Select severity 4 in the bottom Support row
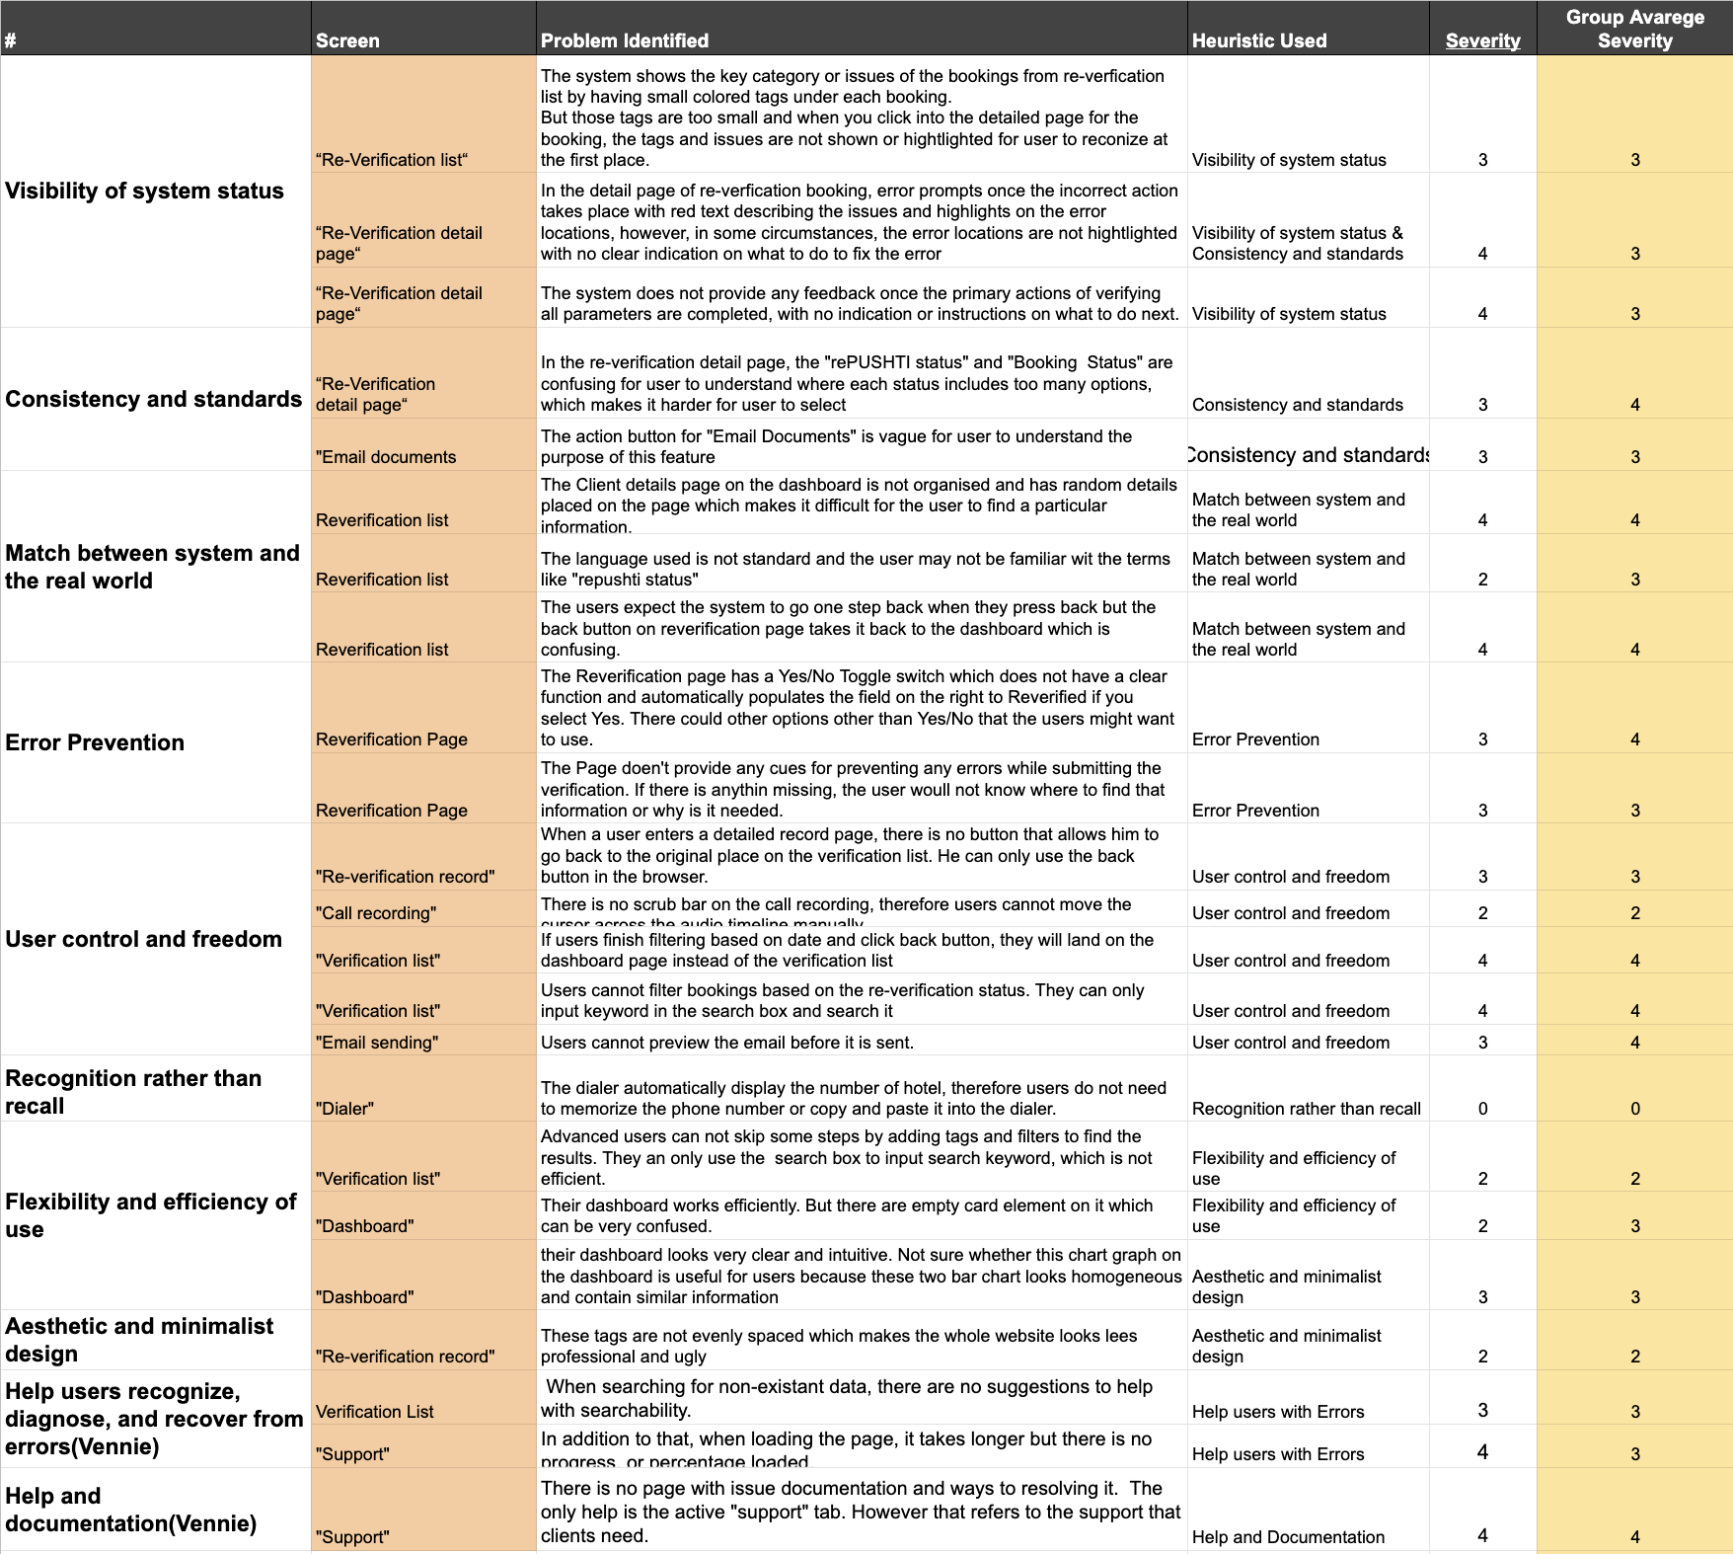Image resolution: width=1733 pixels, height=1554 pixels. (1482, 1510)
